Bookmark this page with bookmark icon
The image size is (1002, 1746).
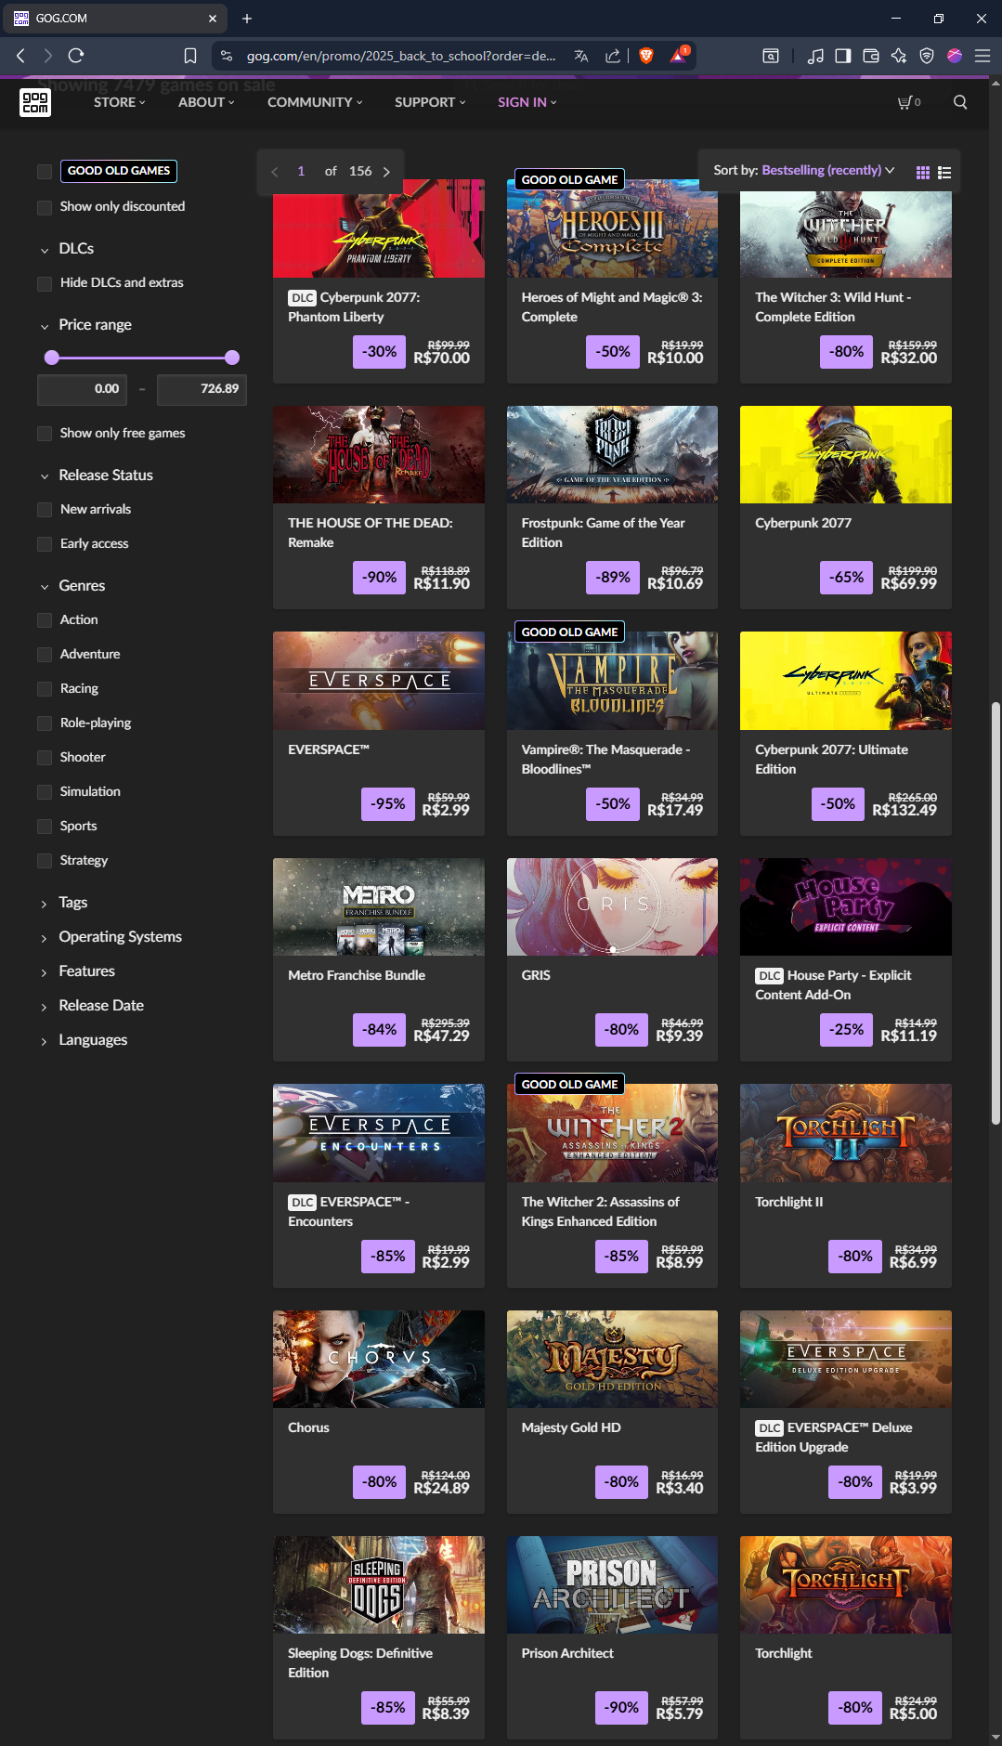point(190,56)
